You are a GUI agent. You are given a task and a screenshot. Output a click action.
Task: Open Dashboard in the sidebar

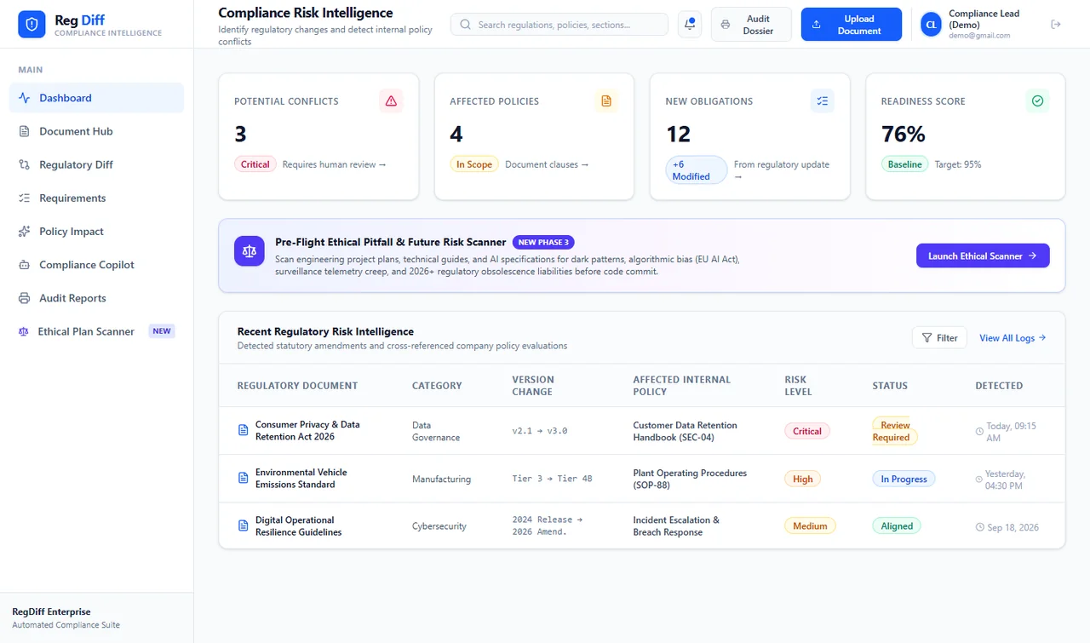tap(96, 98)
